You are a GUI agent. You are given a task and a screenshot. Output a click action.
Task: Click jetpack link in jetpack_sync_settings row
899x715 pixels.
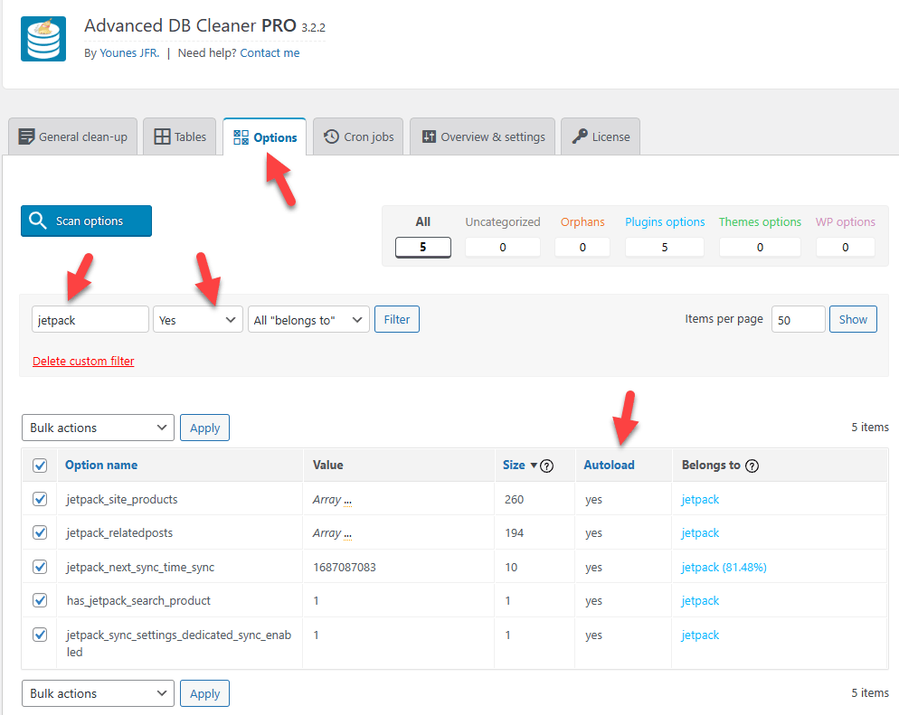[700, 635]
